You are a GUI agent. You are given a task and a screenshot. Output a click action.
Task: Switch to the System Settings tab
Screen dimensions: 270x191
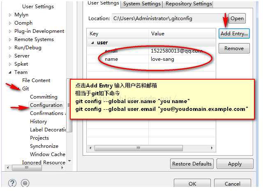142,4
